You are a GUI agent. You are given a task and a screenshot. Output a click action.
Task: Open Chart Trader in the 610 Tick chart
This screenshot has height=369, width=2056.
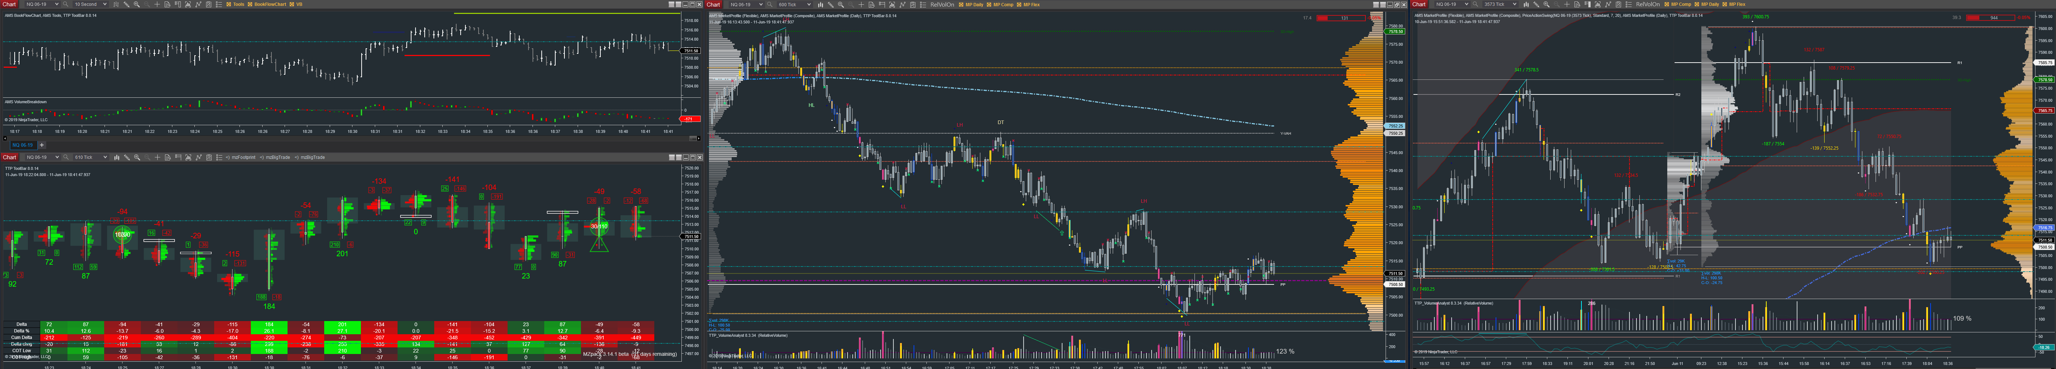pos(178,157)
